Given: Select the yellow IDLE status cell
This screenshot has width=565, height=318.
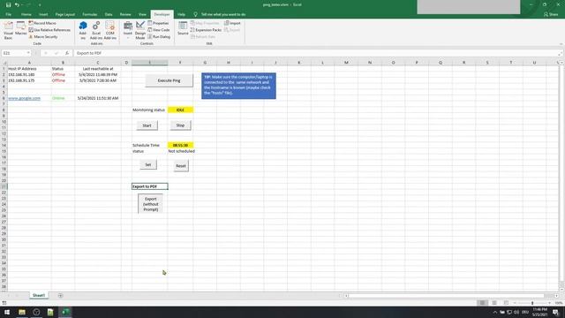Looking at the screenshot, I should coord(180,110).
